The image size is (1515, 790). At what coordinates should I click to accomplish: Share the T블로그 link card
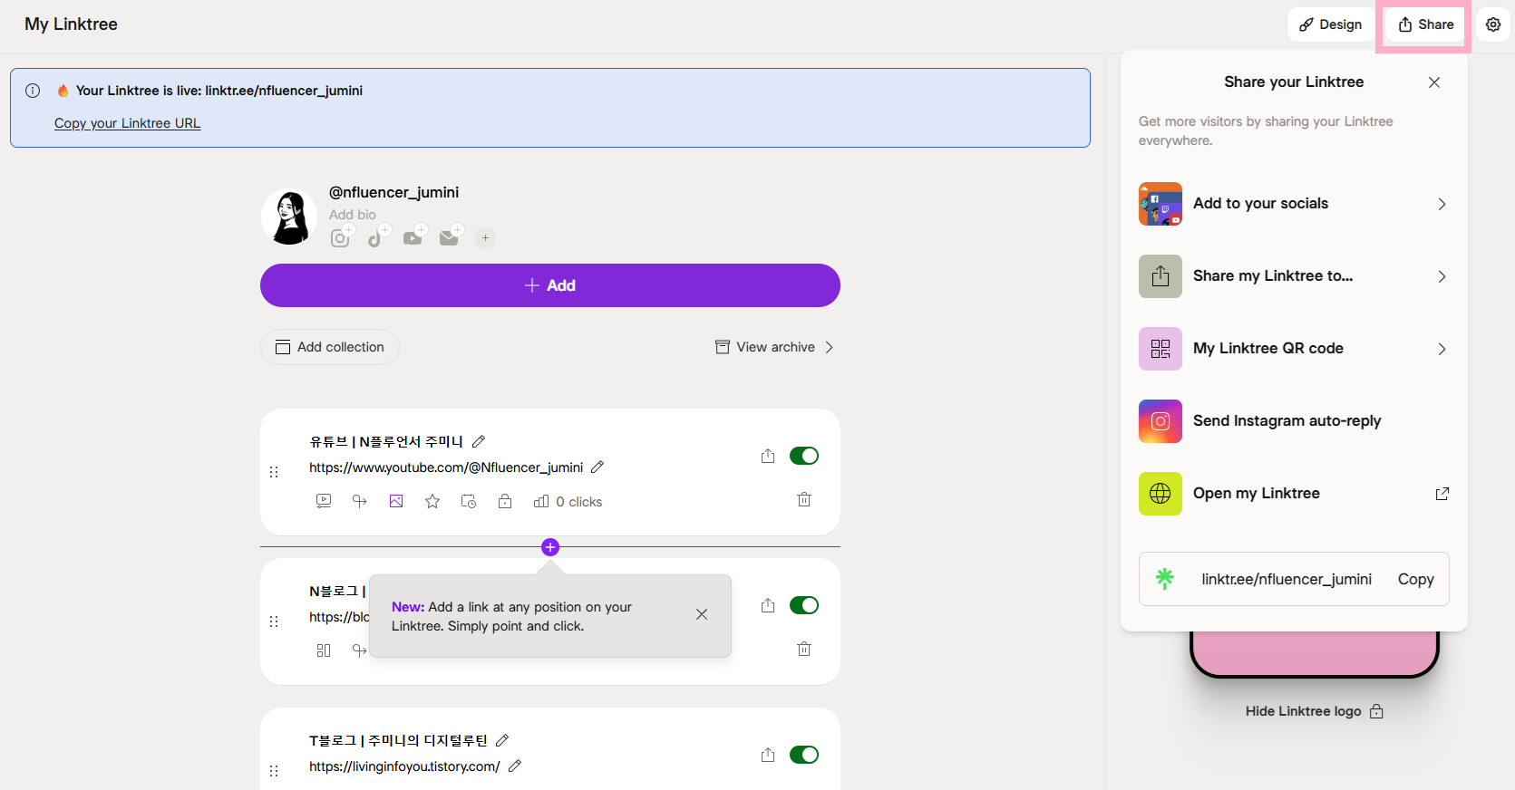coord(768,755)
